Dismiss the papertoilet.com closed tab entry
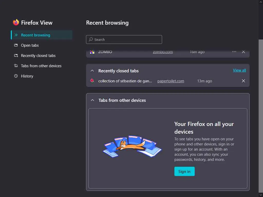Screen dimensions: 263x197 pyautogui.click(x=243, y=81)
